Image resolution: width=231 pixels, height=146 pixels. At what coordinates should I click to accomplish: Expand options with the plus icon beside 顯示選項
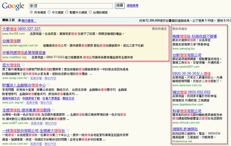pyautogui.click(x=19, y=20)
